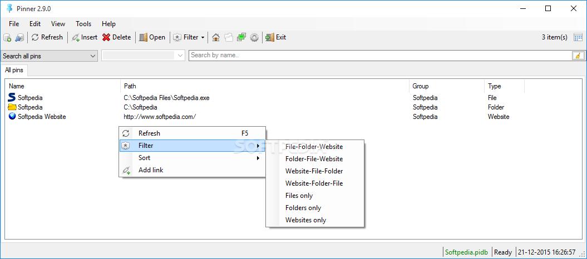Click the 'Ready' status bar text
The image size is (587, 259).
pyautogui.click(x=503, y=252)
